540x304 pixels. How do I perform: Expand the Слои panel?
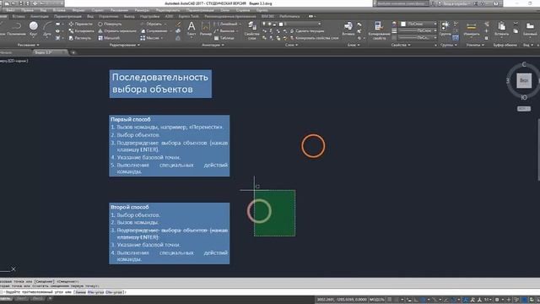pos(291,45)
